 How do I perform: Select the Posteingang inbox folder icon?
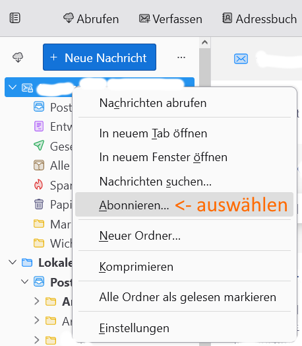coord(39,106)
